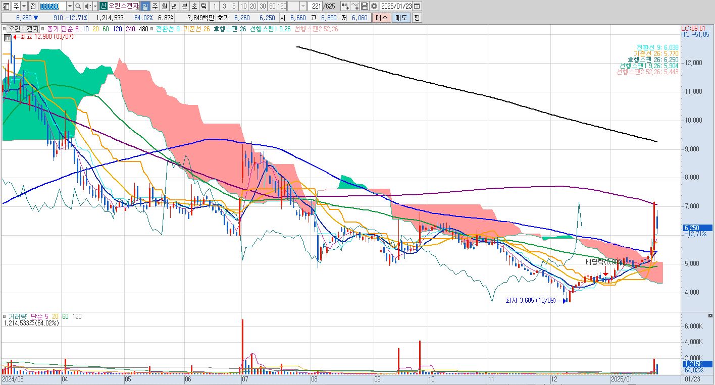Screen dimensions: 715x385
Task: Click the 매도 sell button
Action: [x=401, y=18]
